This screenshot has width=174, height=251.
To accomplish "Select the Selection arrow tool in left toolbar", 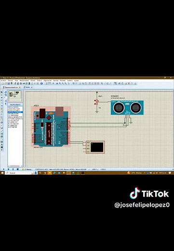I will [1, 92].
